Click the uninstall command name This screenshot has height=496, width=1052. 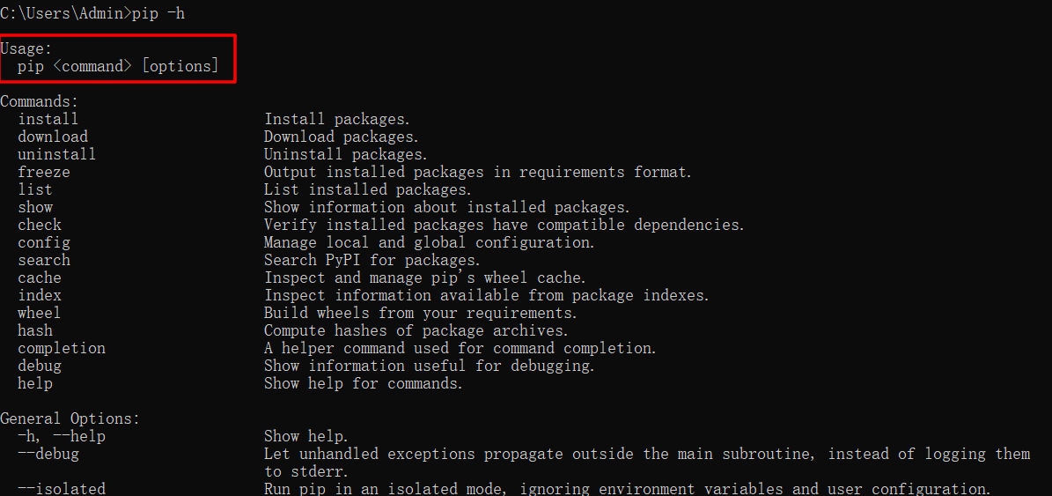57,154
